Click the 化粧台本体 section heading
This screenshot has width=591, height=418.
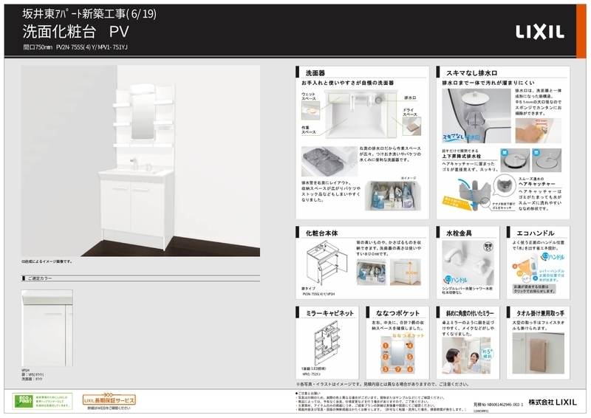pos(321,233)
